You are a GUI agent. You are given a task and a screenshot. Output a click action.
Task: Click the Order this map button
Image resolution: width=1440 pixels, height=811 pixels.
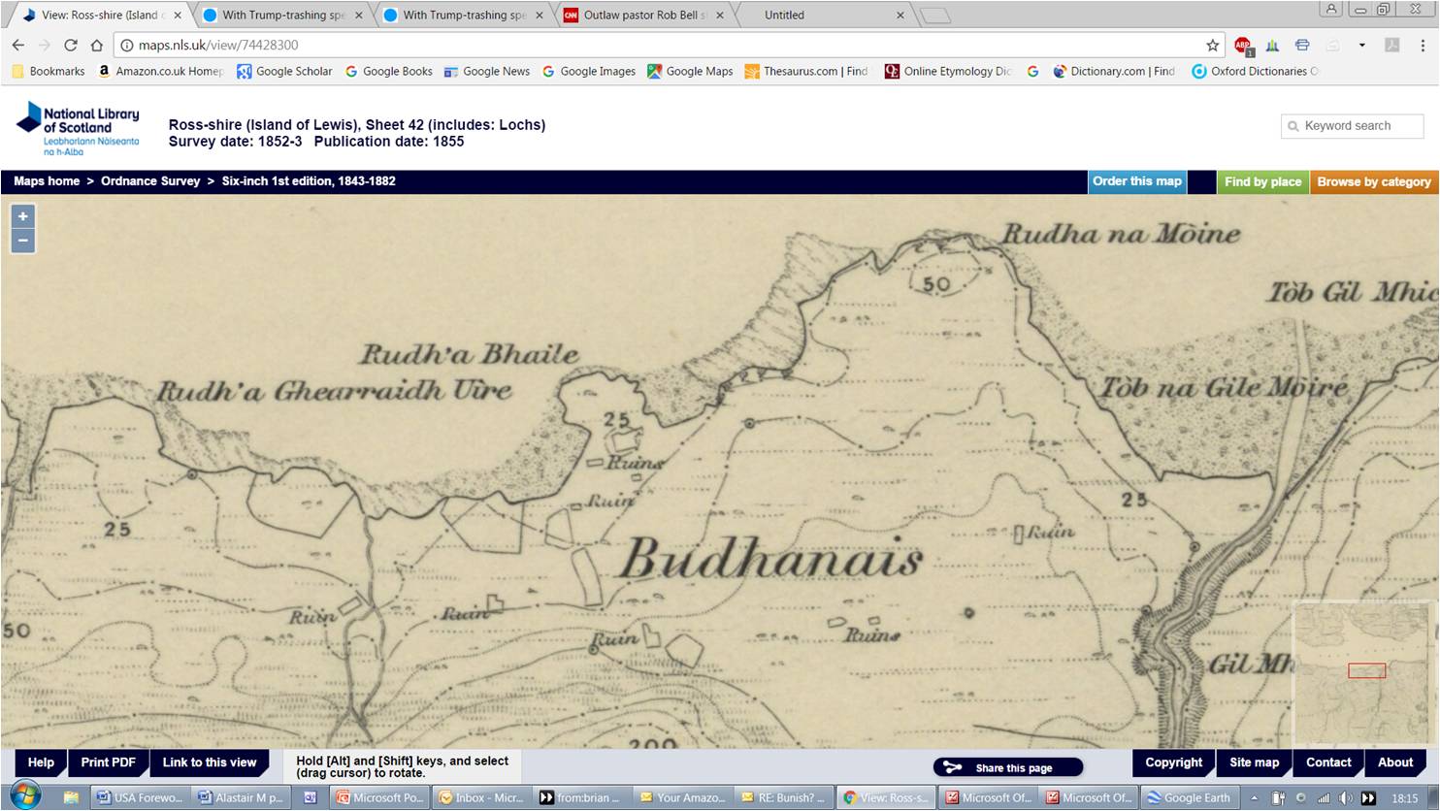(1136, 181)
